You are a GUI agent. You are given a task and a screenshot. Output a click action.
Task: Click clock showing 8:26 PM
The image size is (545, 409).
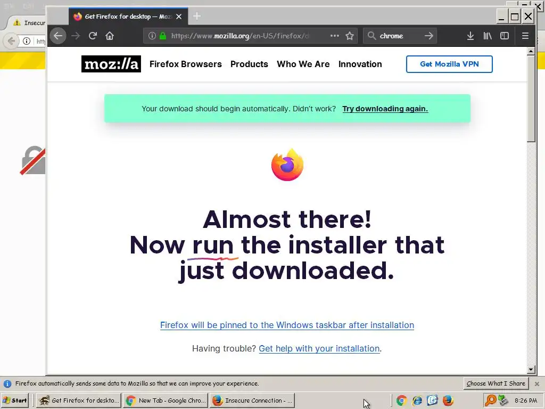[526, 400]
